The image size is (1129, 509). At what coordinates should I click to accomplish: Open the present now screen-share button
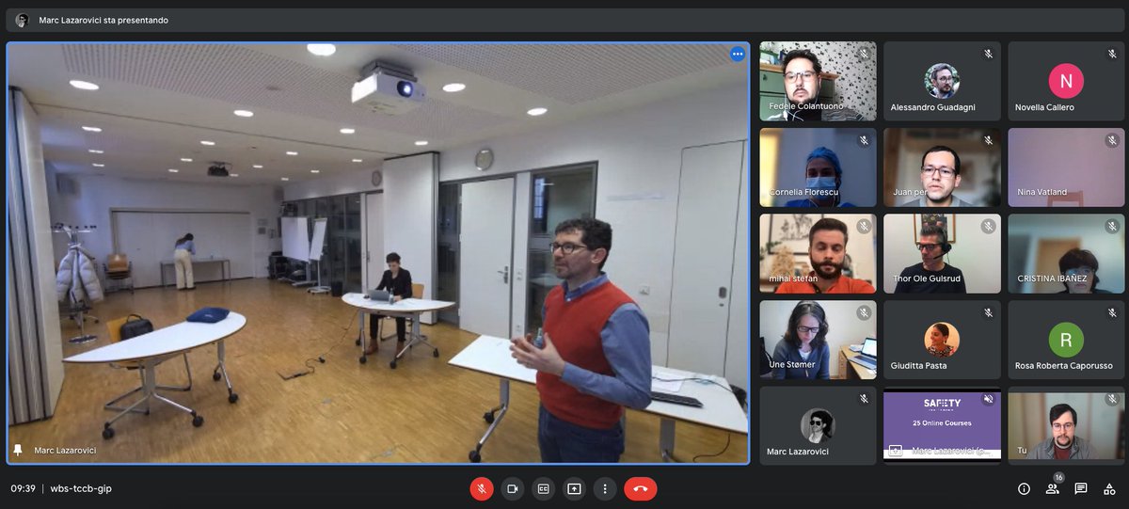click(574, 488)
